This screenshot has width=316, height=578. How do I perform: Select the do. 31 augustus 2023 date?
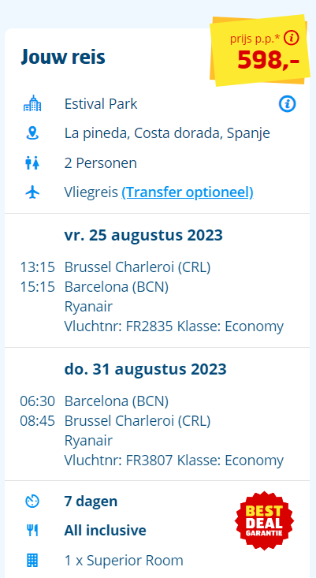tap(146, 369)
